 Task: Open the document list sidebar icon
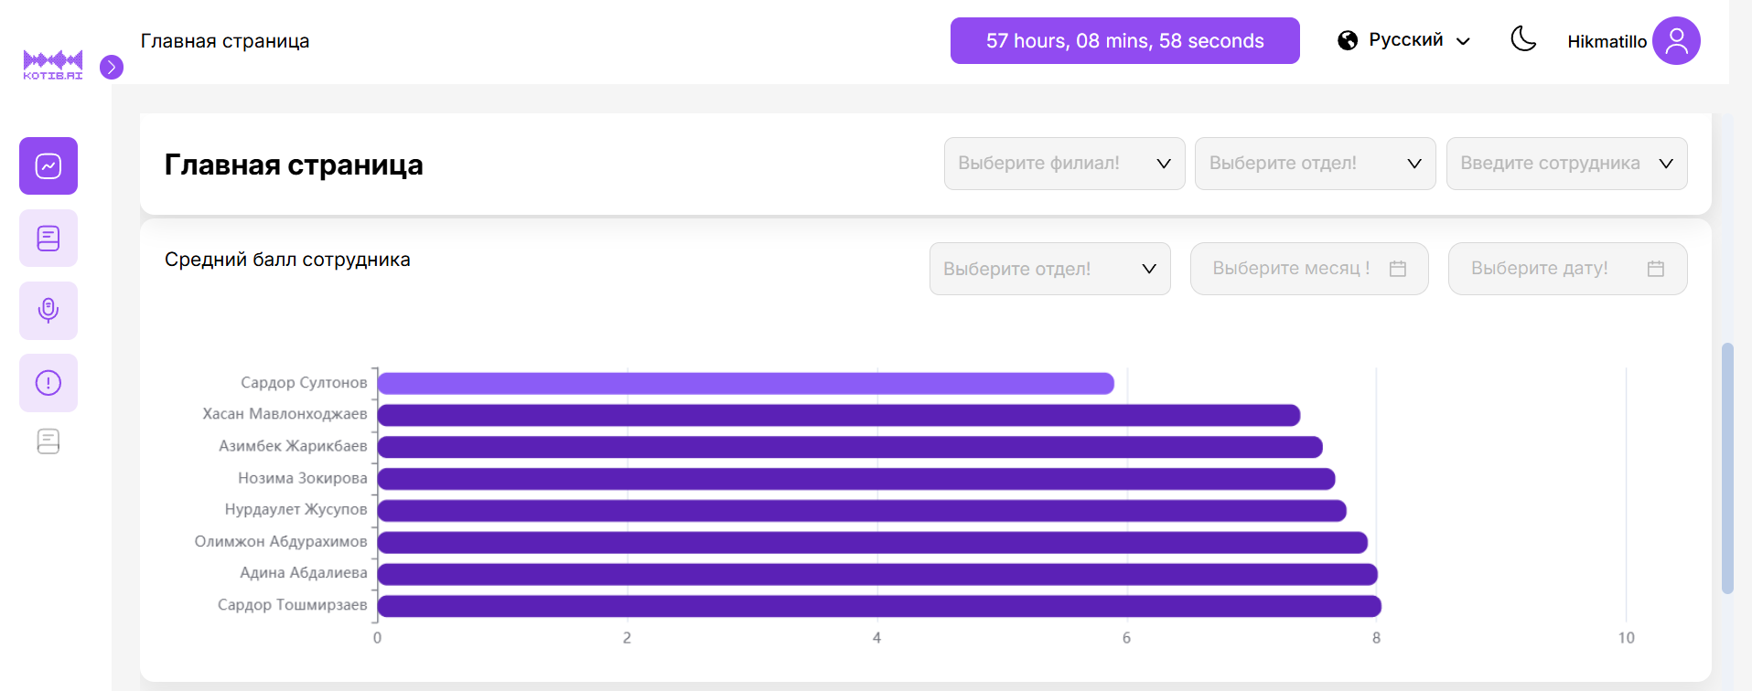[x=48, y=239]
